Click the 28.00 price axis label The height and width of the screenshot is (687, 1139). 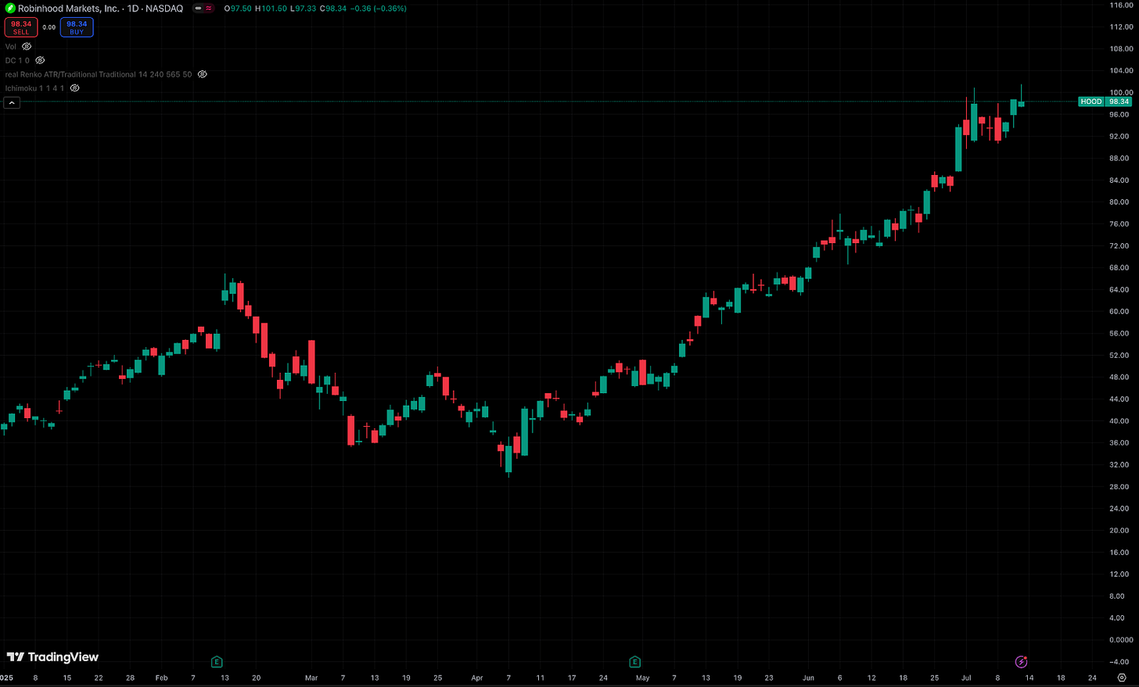pos(1119,486)
